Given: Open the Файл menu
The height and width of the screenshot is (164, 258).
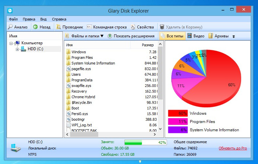Looking at the screenshot, I should click(x=13, y=19).
